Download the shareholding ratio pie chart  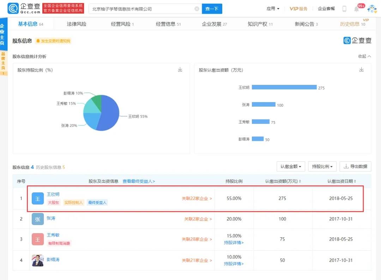180,70
